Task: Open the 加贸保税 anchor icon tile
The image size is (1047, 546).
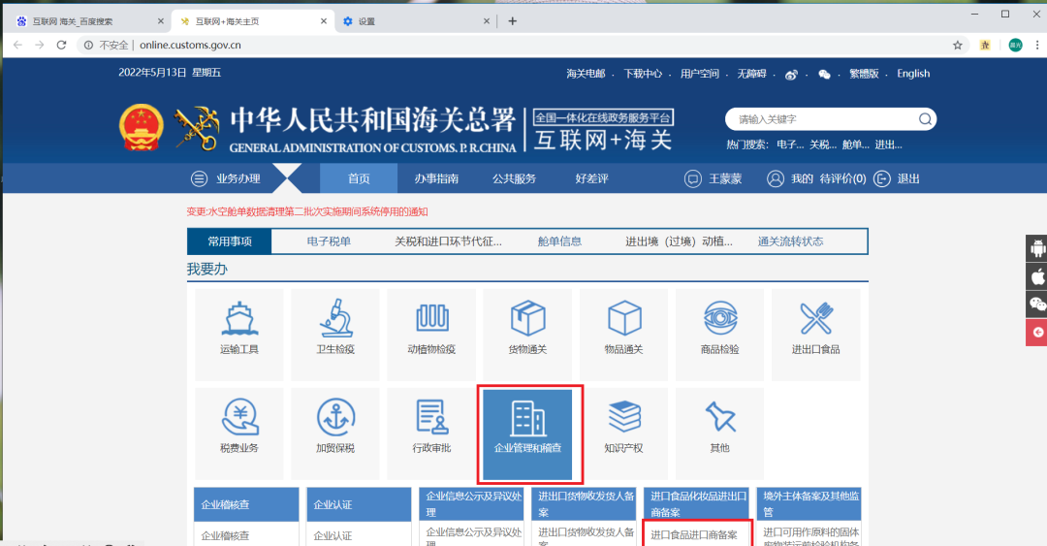Action: coord(335,432)
